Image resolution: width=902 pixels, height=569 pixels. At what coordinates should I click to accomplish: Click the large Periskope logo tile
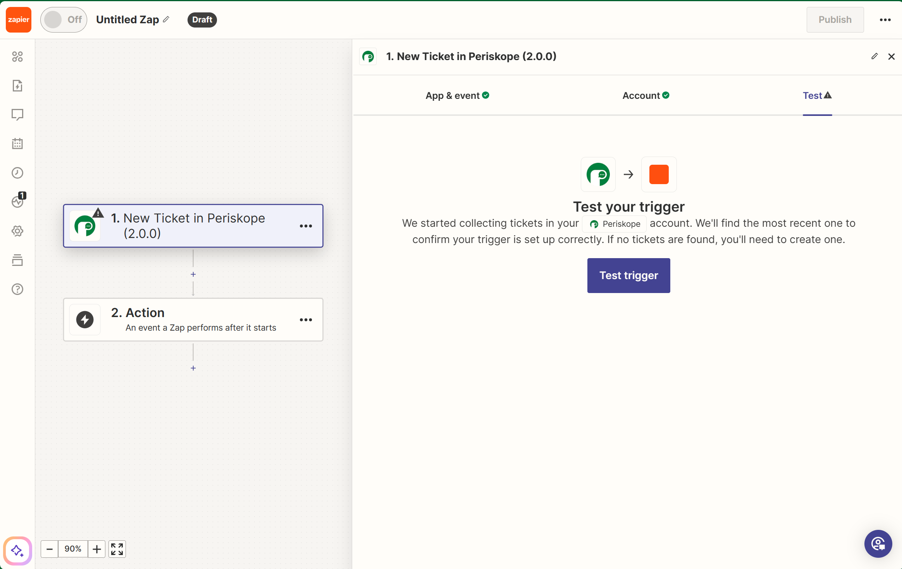[598, 174]
